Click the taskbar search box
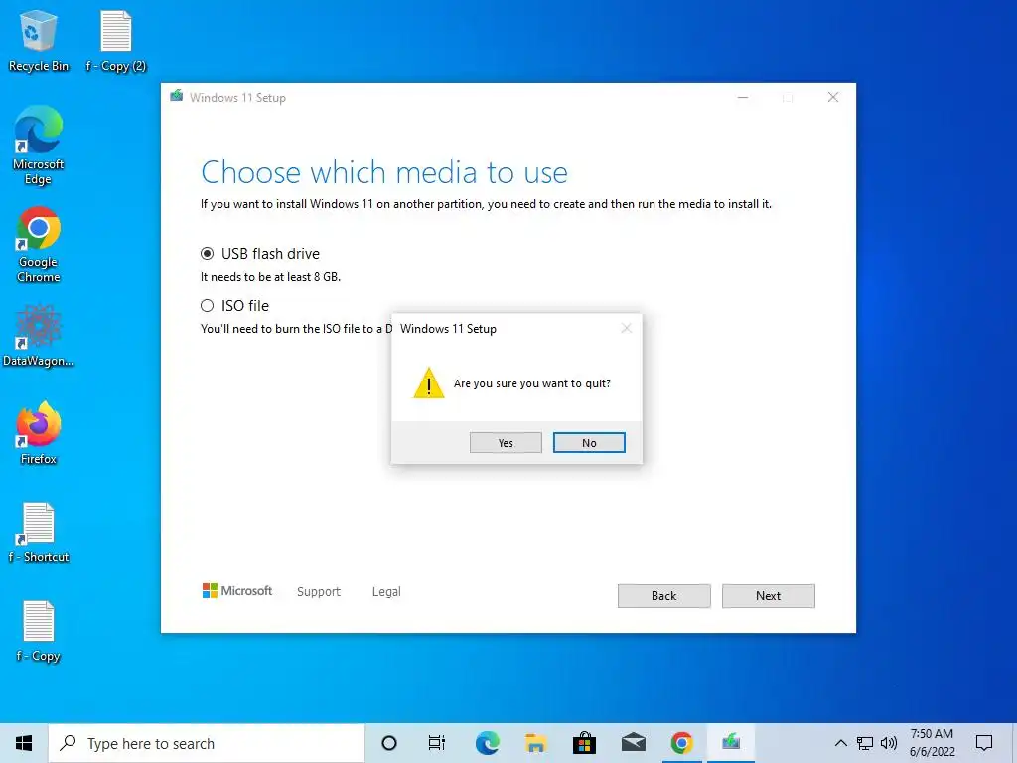1017x763 pixels. point(207,743)
